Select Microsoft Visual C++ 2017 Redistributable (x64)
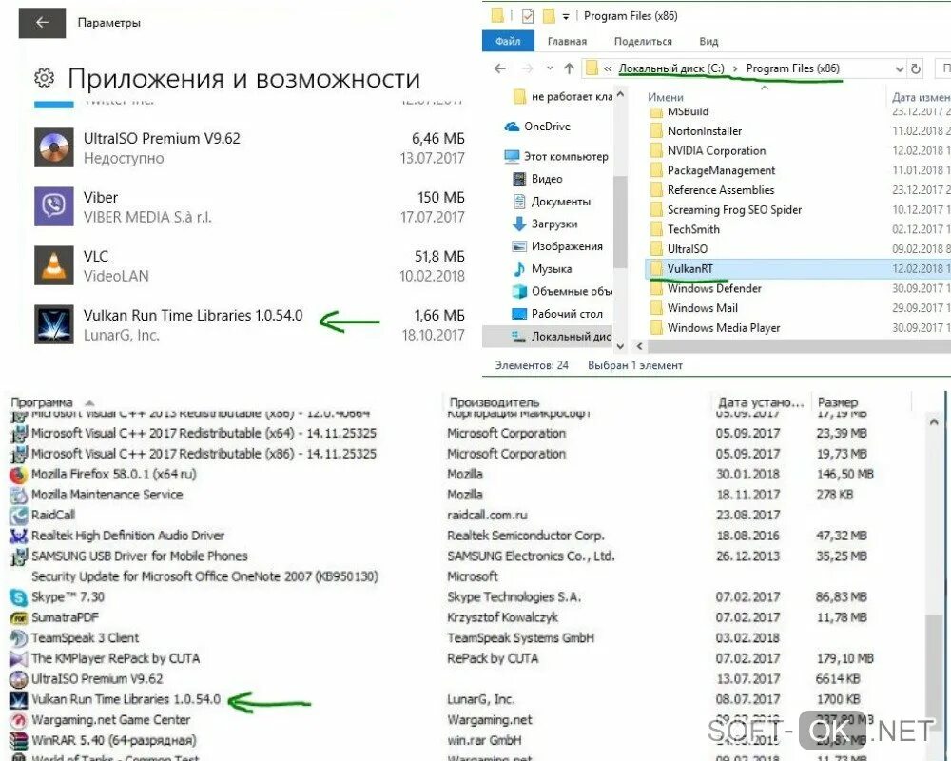 click(193, 434)
